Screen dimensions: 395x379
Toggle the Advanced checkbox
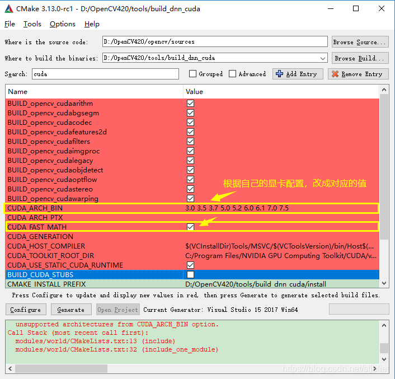point(232,74)
